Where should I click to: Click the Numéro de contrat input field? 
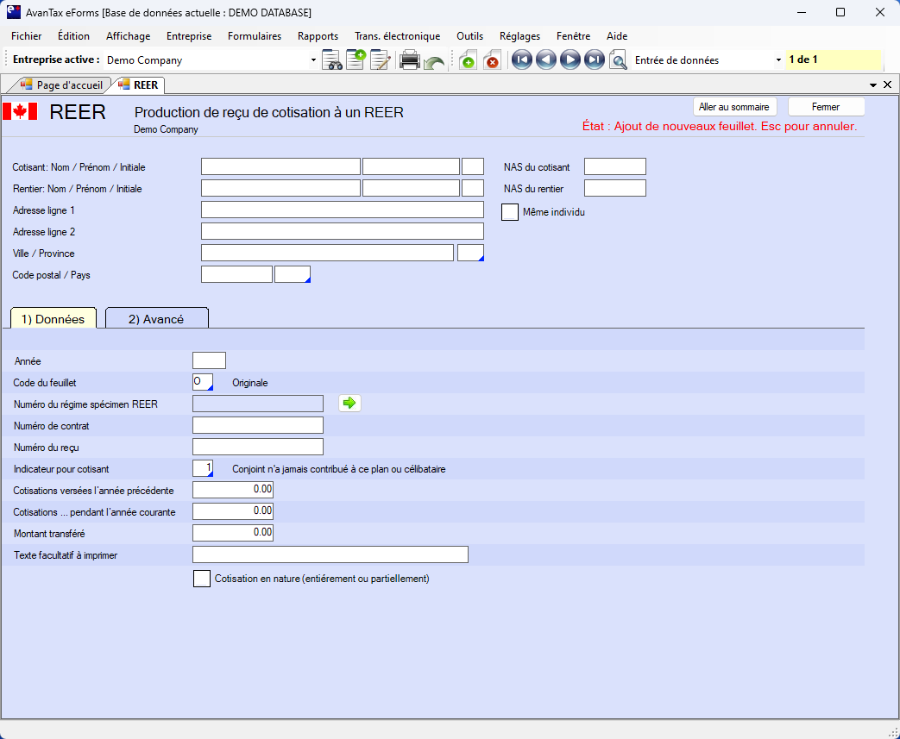tap(258, 425)
